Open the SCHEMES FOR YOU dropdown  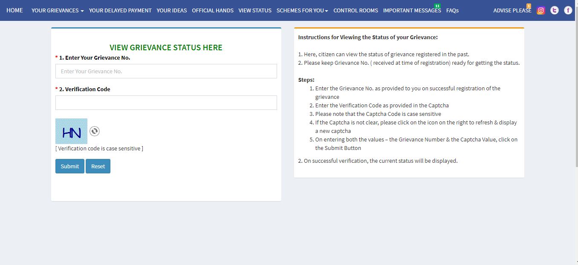(x=302, y=10)
